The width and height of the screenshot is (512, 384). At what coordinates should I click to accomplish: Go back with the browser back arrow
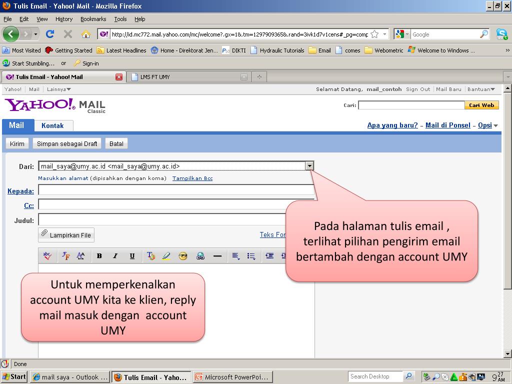pyautogui.click(x=11, y=34)
